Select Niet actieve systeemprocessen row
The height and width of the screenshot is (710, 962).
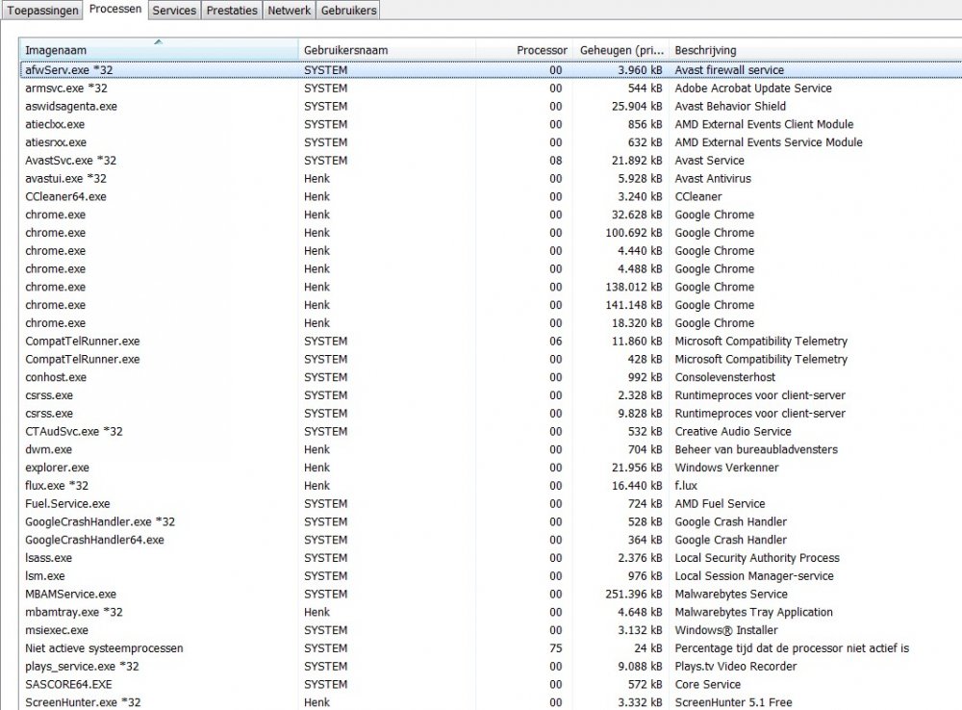pyautogui.click(x=104, y=648)
